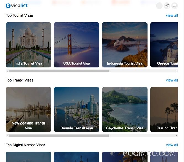Click the Burundi Transit Visa card
Image resolution: width=184 pixels, height=162 pixels.
(x=164, y=109)
